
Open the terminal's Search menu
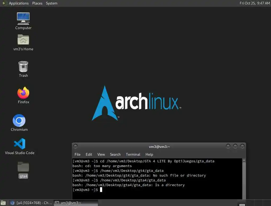click(x=115, y=154)
